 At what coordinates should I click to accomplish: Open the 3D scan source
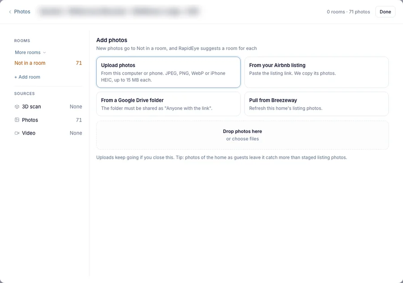click(48, 107)
